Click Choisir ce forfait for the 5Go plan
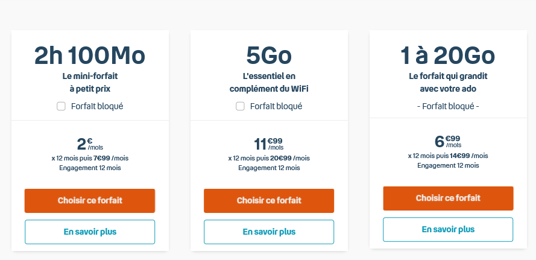The image size is (536, 260). click(269, 200)
